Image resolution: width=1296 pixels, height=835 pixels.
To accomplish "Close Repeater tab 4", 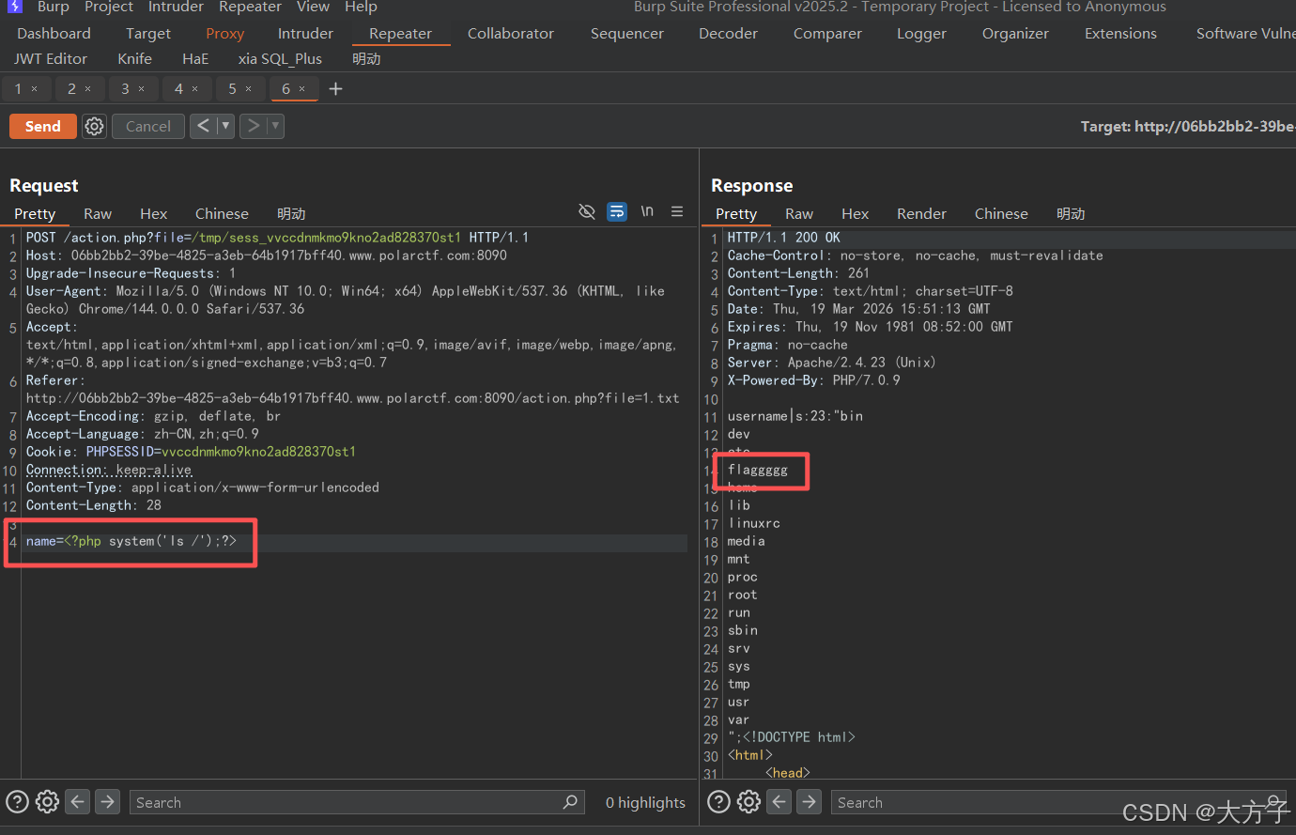I will 195,89.
